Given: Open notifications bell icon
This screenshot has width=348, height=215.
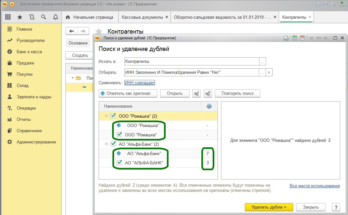Looking at the screenshot, I should 55,17.
